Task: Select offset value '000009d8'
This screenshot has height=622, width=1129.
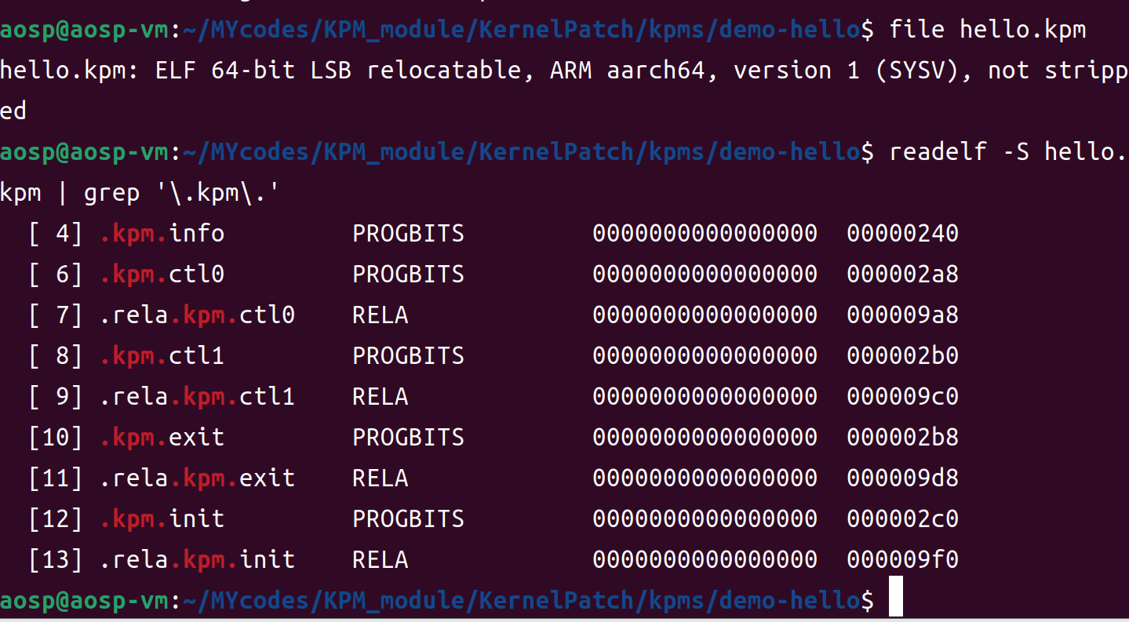Action: [x=902, y=478]
